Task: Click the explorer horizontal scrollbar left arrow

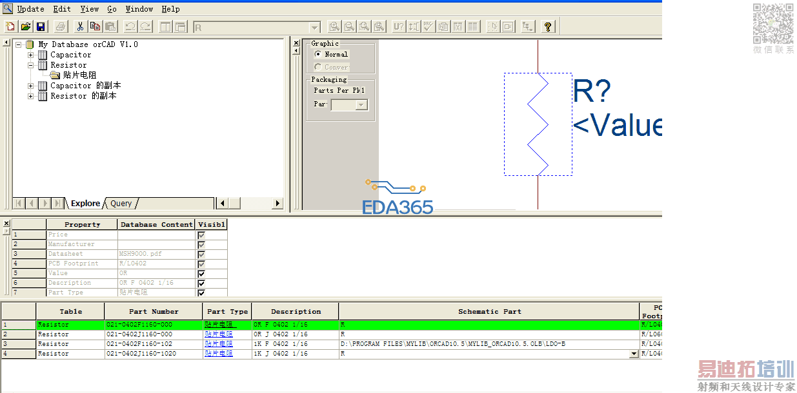Action: pyautogui.click(x=222, y=203)
